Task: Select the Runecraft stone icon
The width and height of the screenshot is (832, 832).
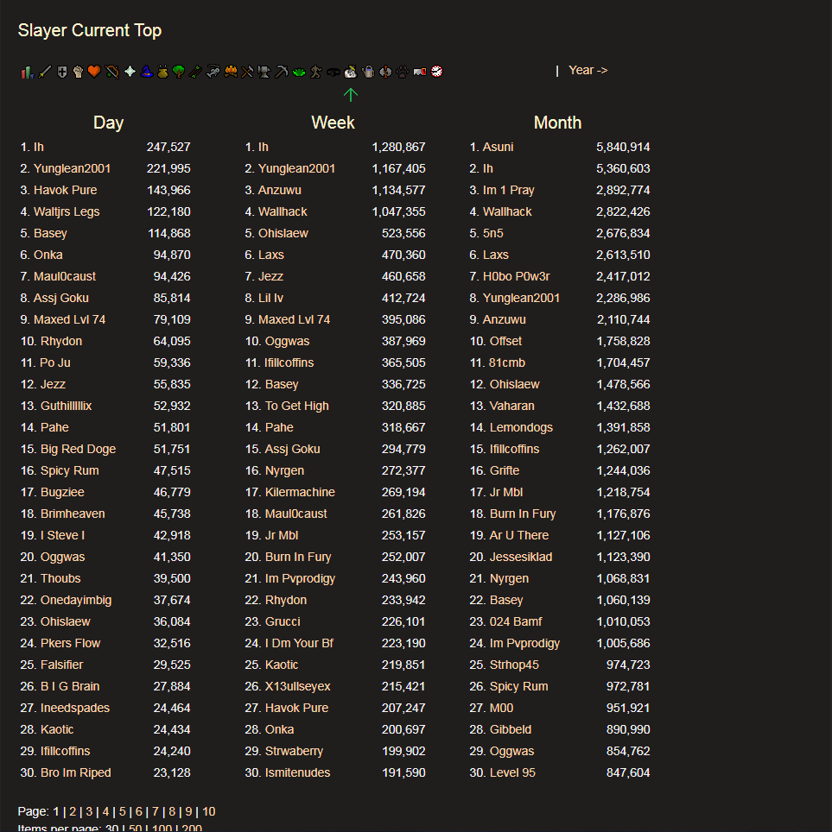Action: pyautogui.click(x=385, y=72)
